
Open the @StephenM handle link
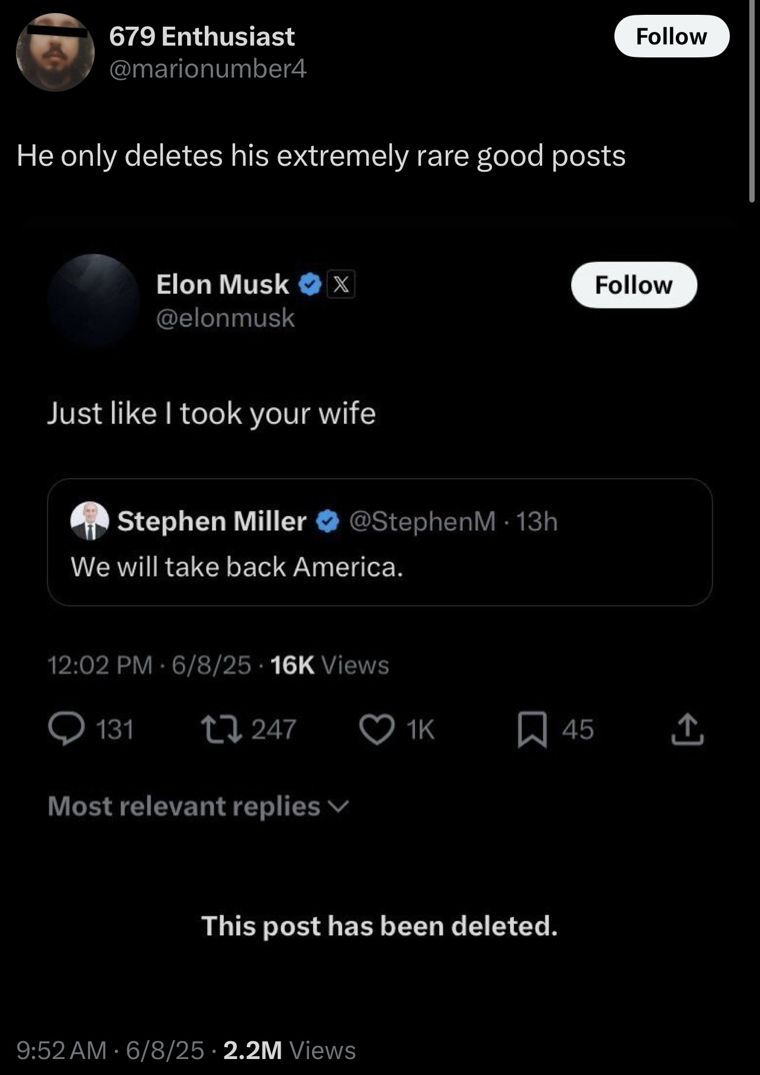pyautogui.click(x=423, y=522)
